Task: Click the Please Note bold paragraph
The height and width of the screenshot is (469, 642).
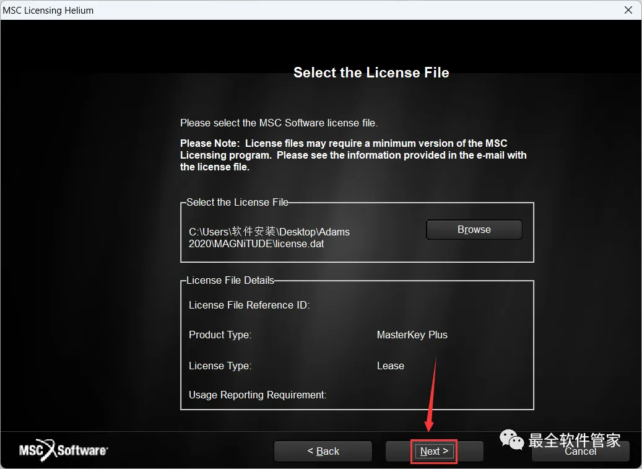Action: tap(353, 156)
